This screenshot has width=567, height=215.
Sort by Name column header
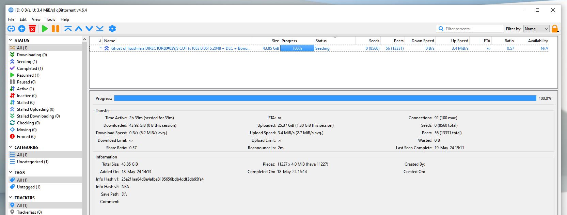click(177, 41)
